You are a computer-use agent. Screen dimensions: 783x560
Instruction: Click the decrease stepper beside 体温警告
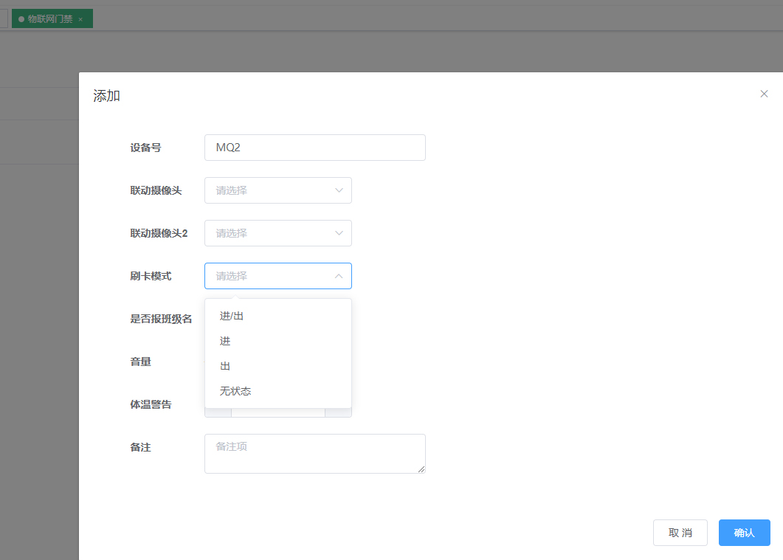pyautogui.click(x=216, y=413)
